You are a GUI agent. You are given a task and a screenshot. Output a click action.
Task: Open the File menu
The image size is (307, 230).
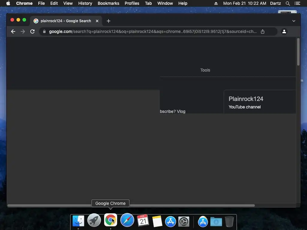41,3
